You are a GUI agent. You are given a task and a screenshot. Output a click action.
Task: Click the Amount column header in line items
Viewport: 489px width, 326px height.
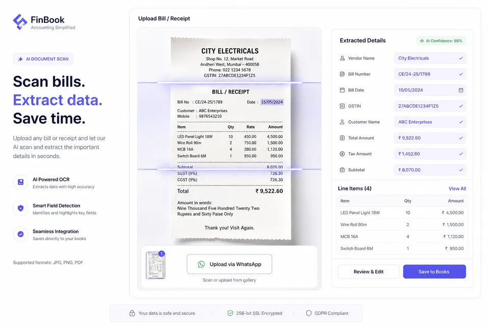coord(455,201)
